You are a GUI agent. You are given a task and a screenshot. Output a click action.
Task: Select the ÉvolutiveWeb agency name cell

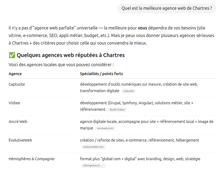tap(20, 140)
